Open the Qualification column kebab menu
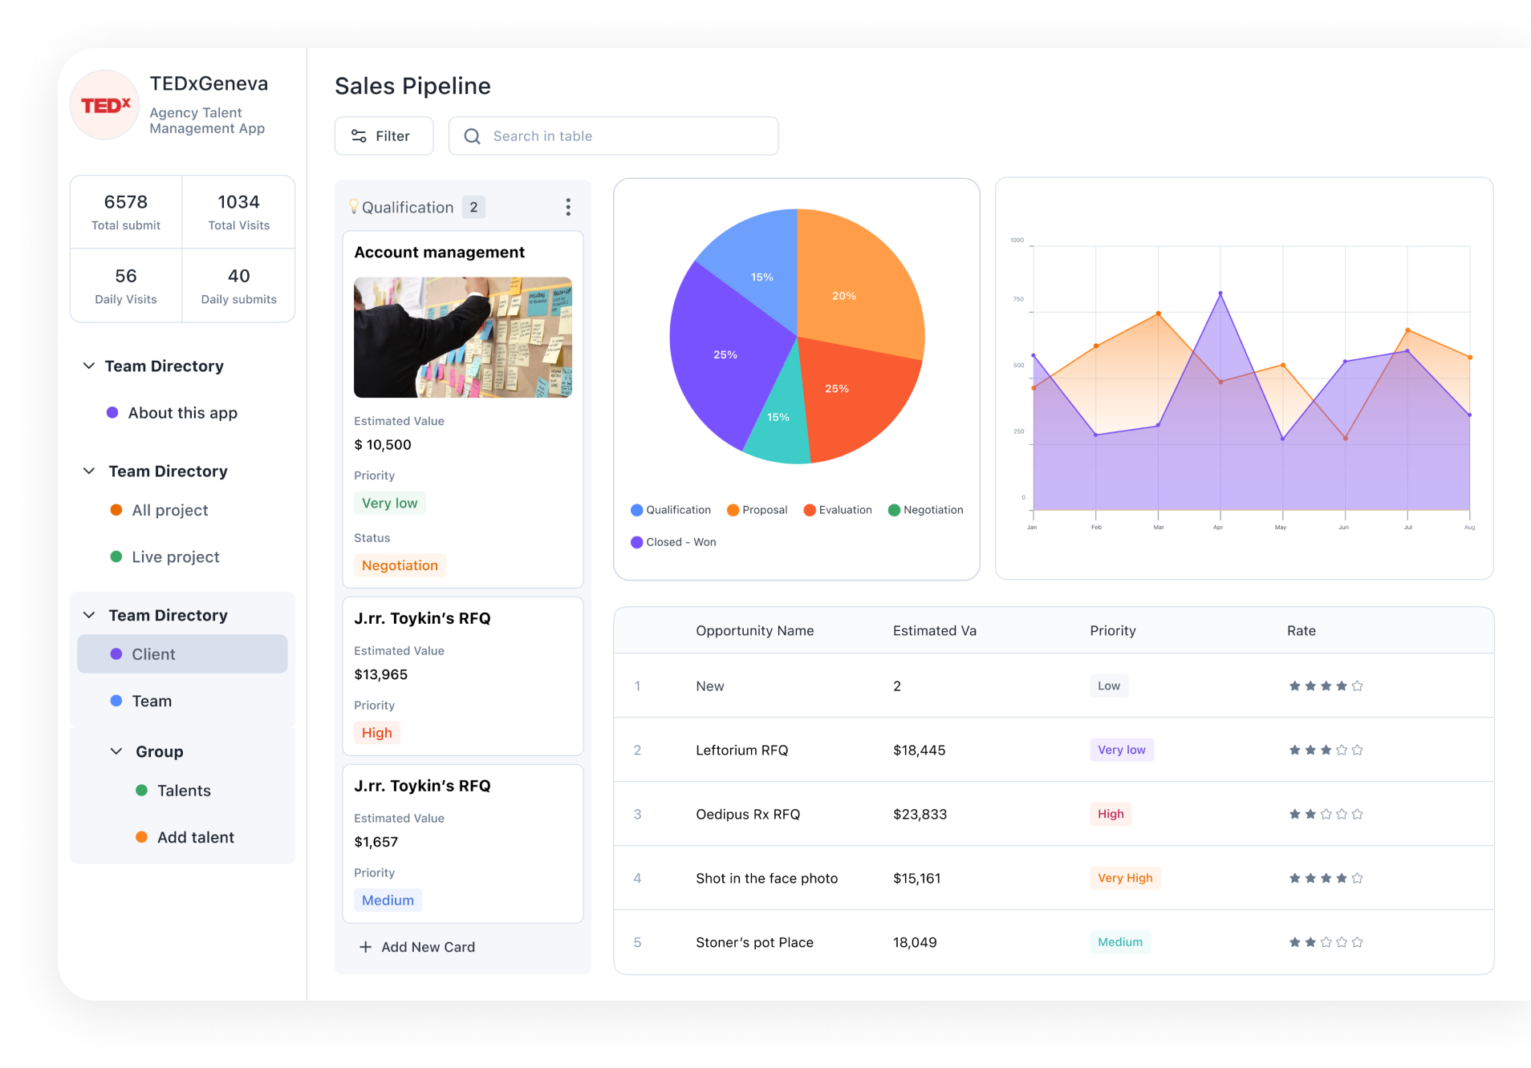Image resolution: width=1531 pixels, height=1068 pixels. (x=567, y=207)
